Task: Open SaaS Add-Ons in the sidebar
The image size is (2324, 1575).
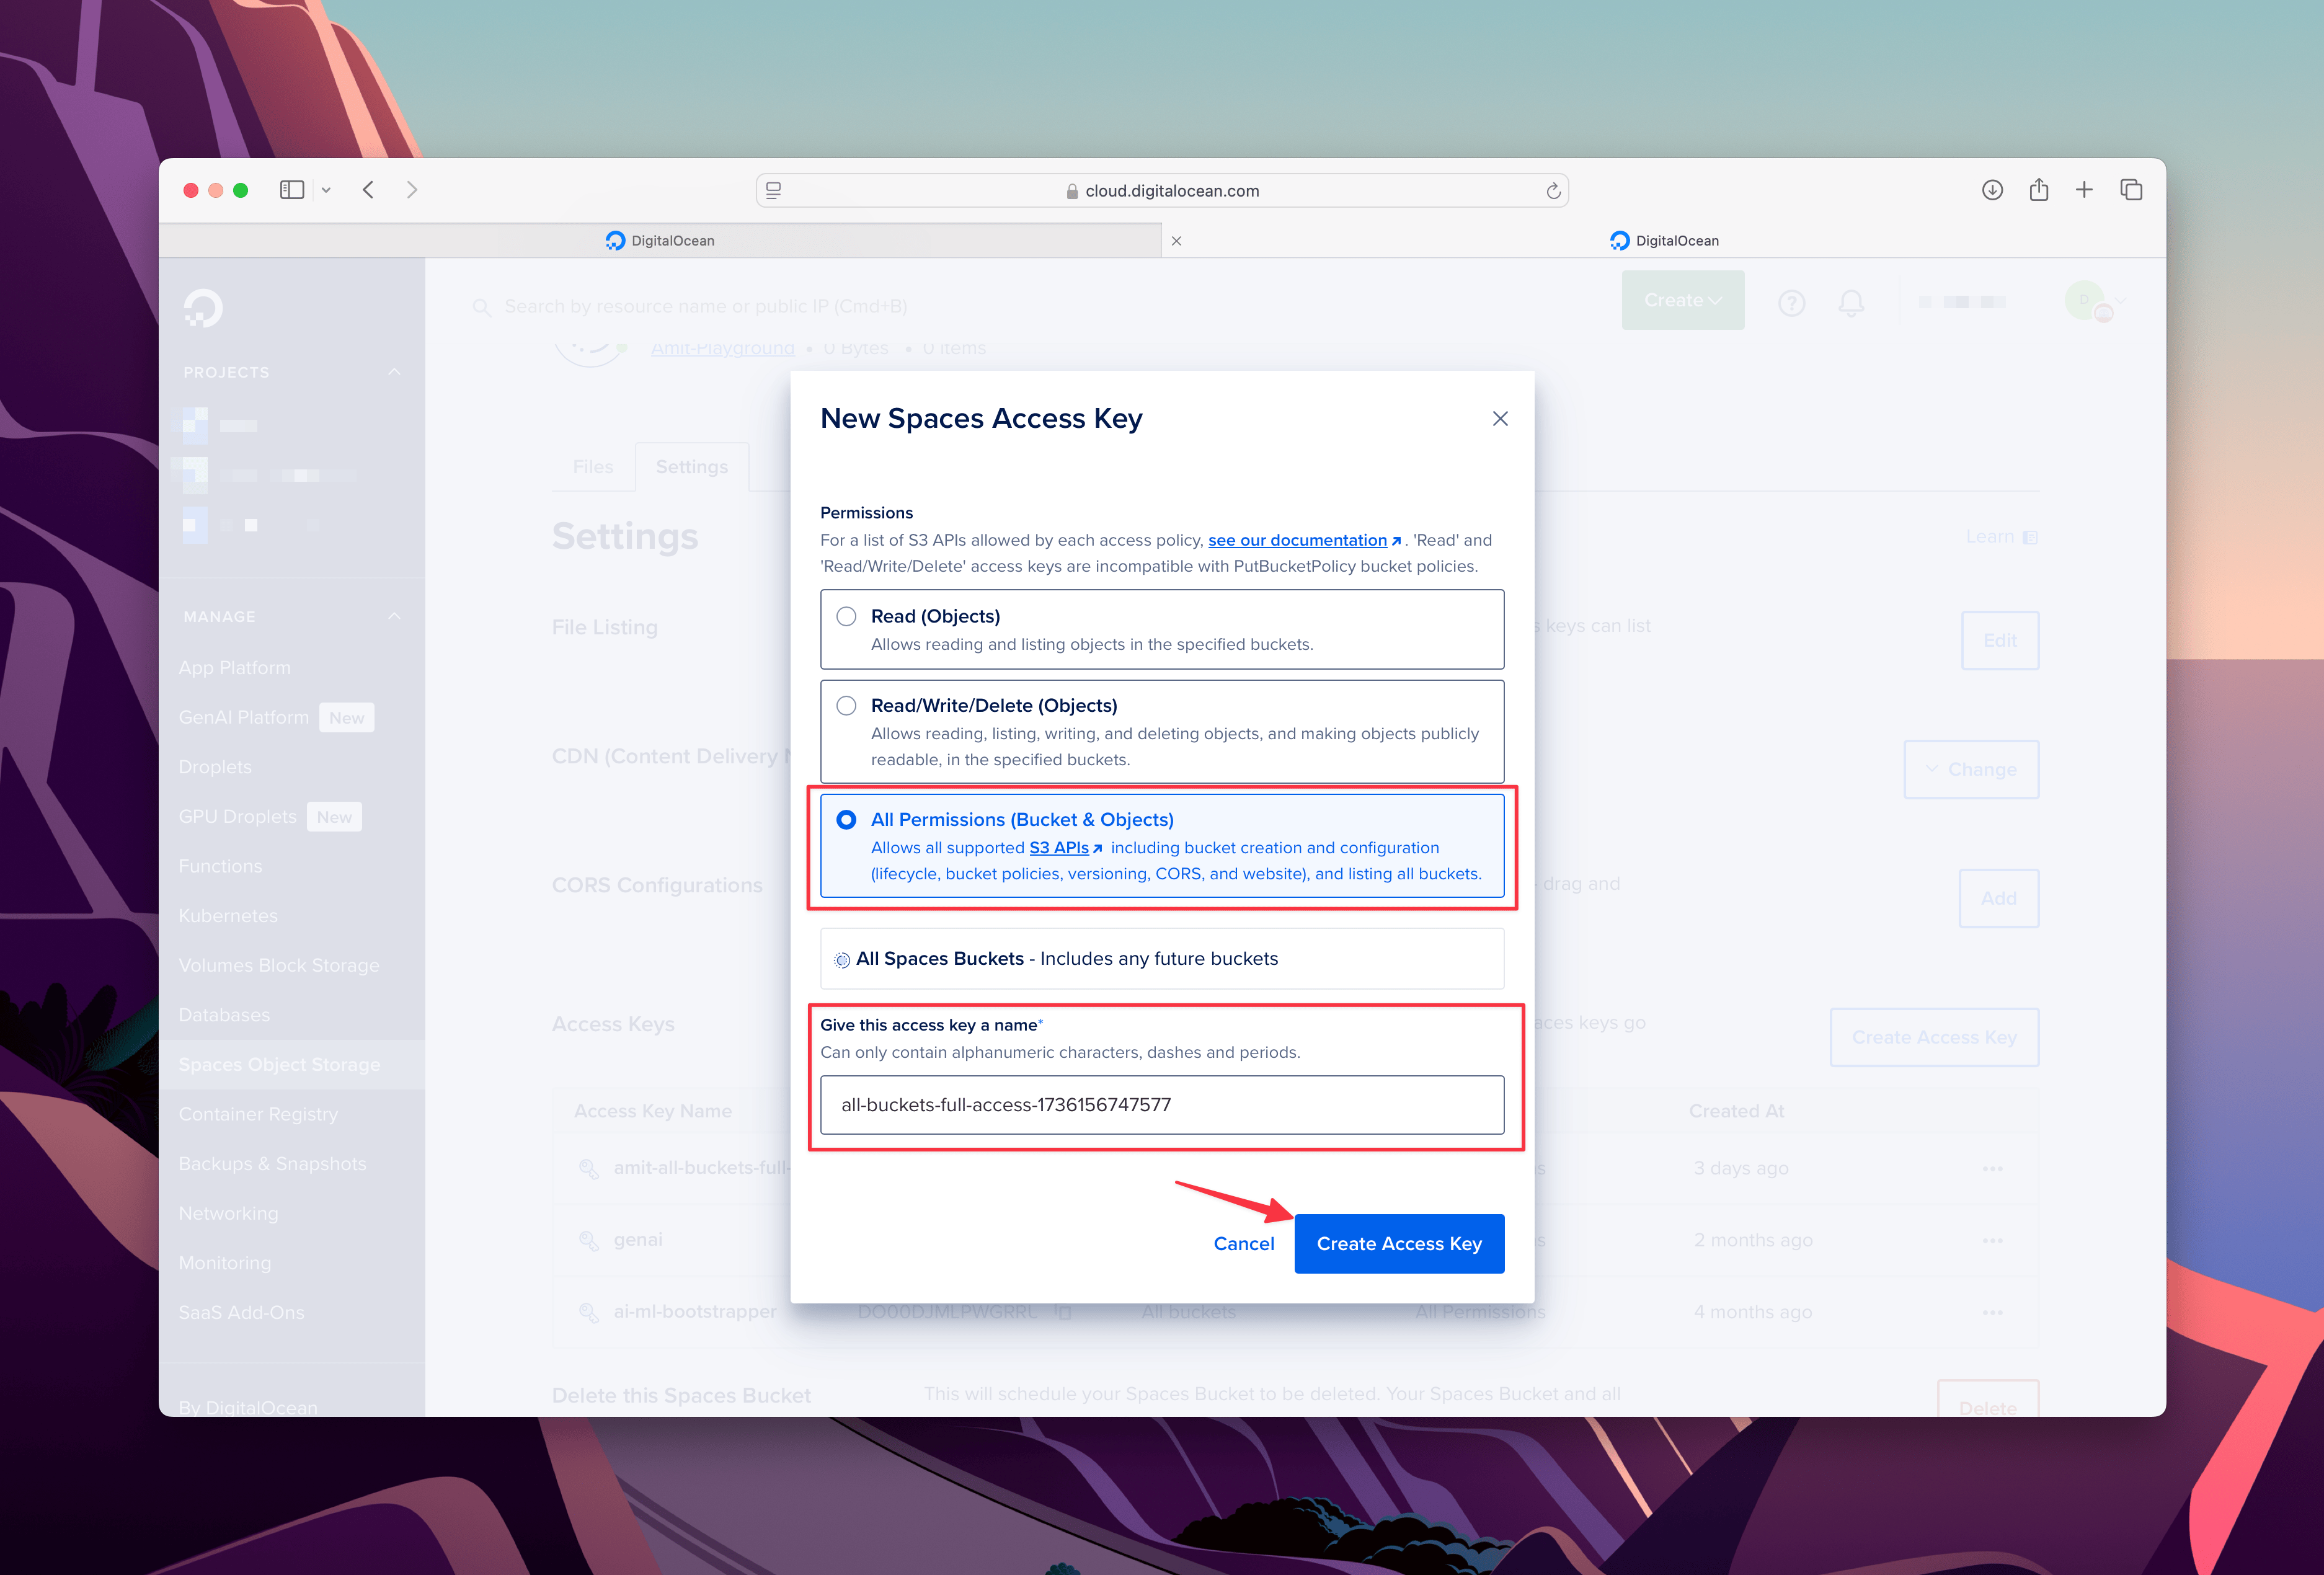Action: tap(241, 1312)
